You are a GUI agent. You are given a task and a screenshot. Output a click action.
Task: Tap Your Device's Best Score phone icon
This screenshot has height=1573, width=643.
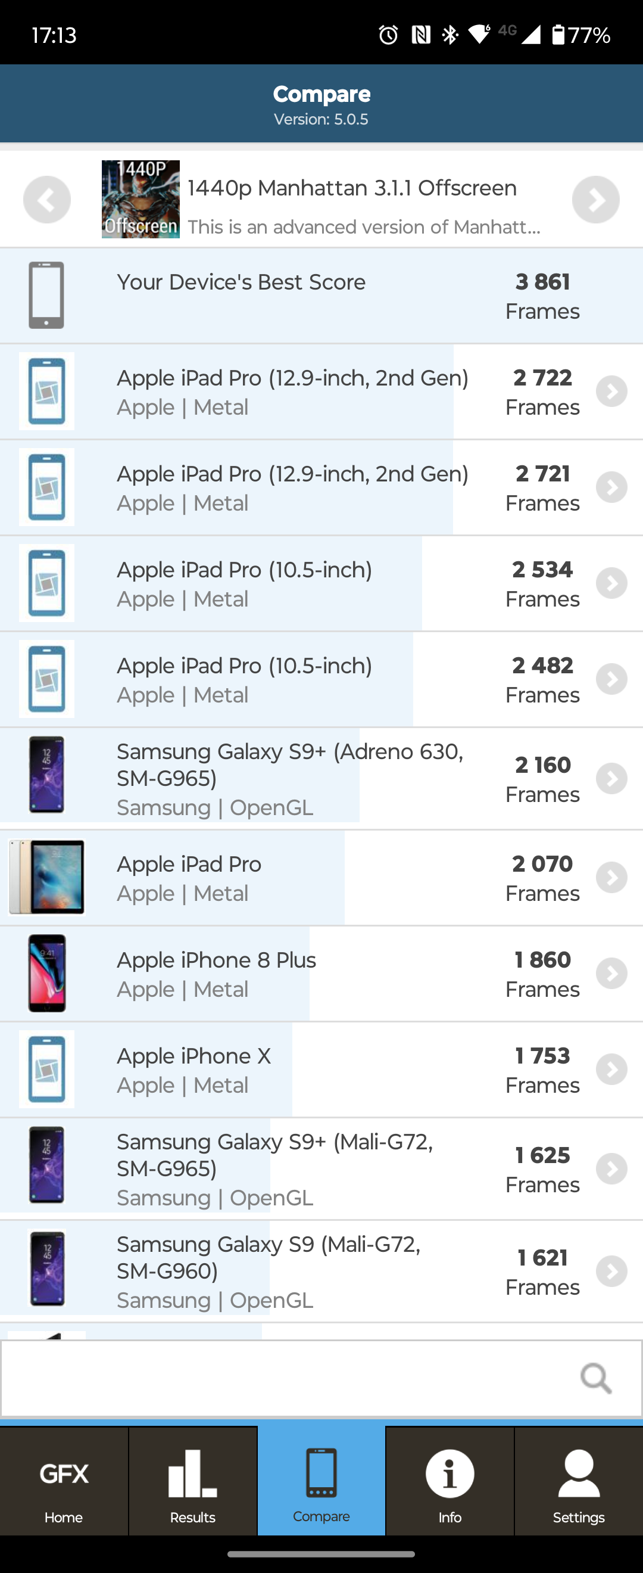tap(46, 296)
